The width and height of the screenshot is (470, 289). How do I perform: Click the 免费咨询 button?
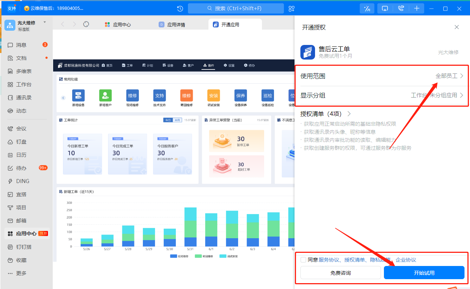tap(340, 273)
